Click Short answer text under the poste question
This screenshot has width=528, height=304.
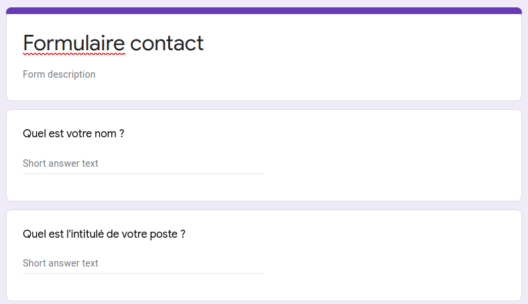point(61,263)
